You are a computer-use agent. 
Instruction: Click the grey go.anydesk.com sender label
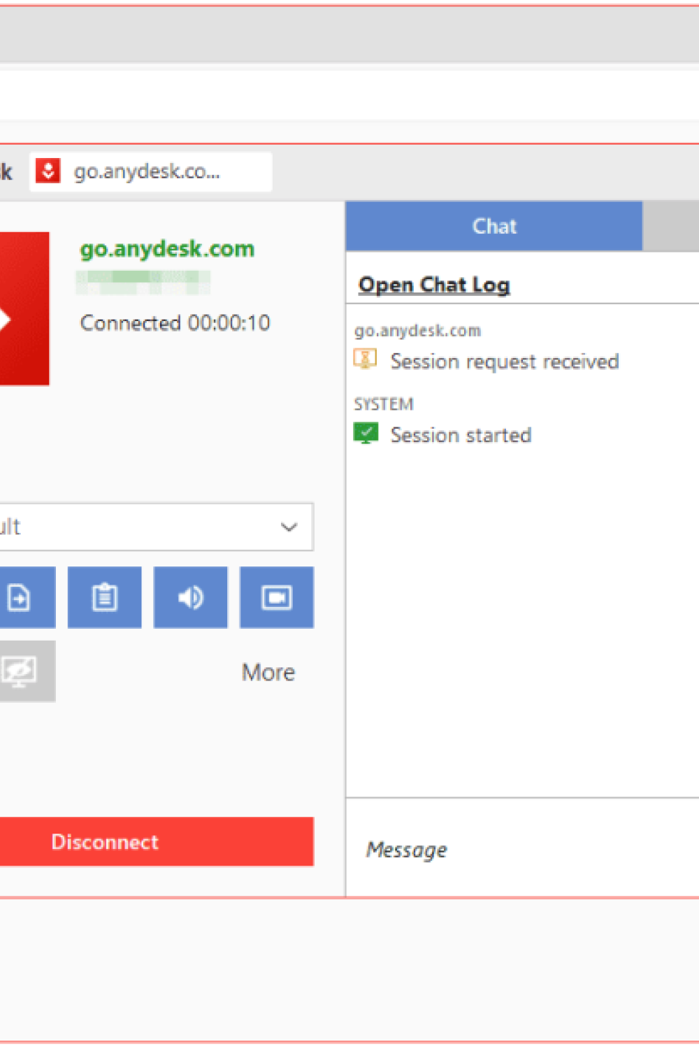pyautogui.click(x=417, y=330)
